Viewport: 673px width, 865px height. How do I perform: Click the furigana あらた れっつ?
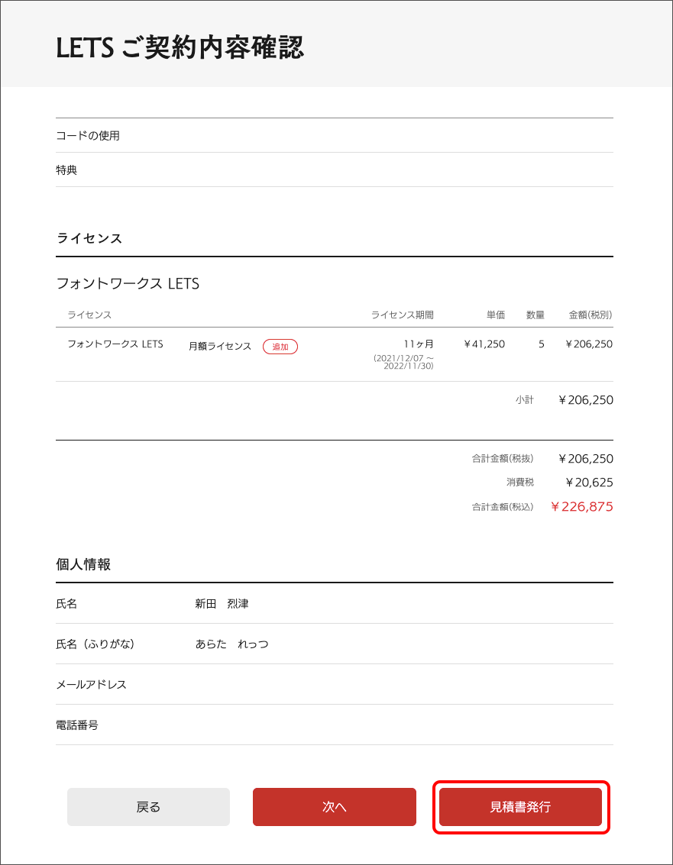tap(231, 644)
